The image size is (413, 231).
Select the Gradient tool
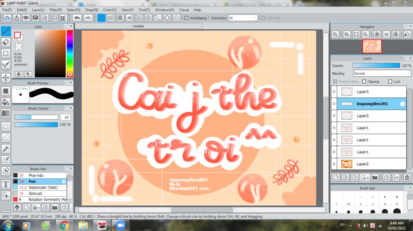[x=6, y=113]
